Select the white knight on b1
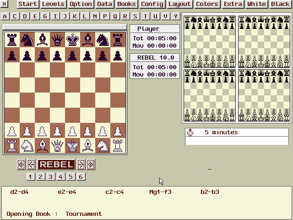The height and width of the screenshot is (220, 293). (x=27, y=146)
